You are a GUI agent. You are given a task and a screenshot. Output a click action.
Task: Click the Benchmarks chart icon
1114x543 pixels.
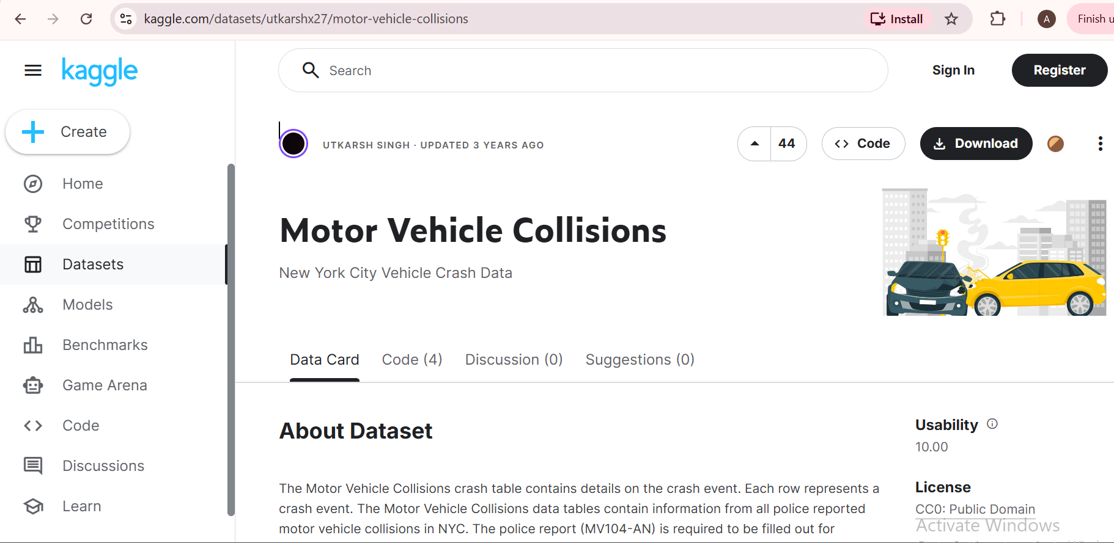[33, 345]
